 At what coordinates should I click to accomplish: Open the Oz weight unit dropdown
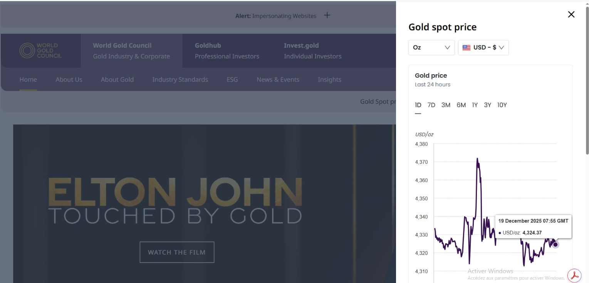pyautogui.click(x=431, y=48)
